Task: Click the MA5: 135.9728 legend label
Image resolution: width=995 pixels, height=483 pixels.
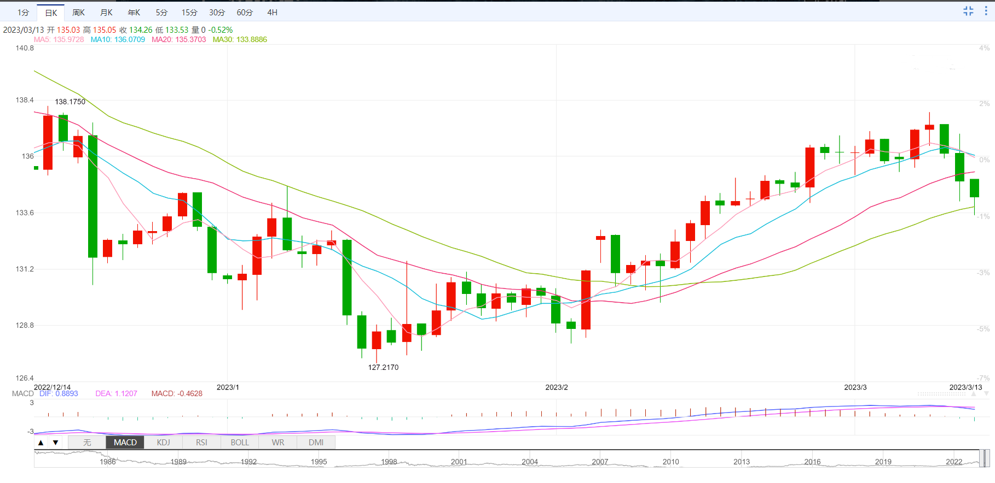Action: pos(59,39)
